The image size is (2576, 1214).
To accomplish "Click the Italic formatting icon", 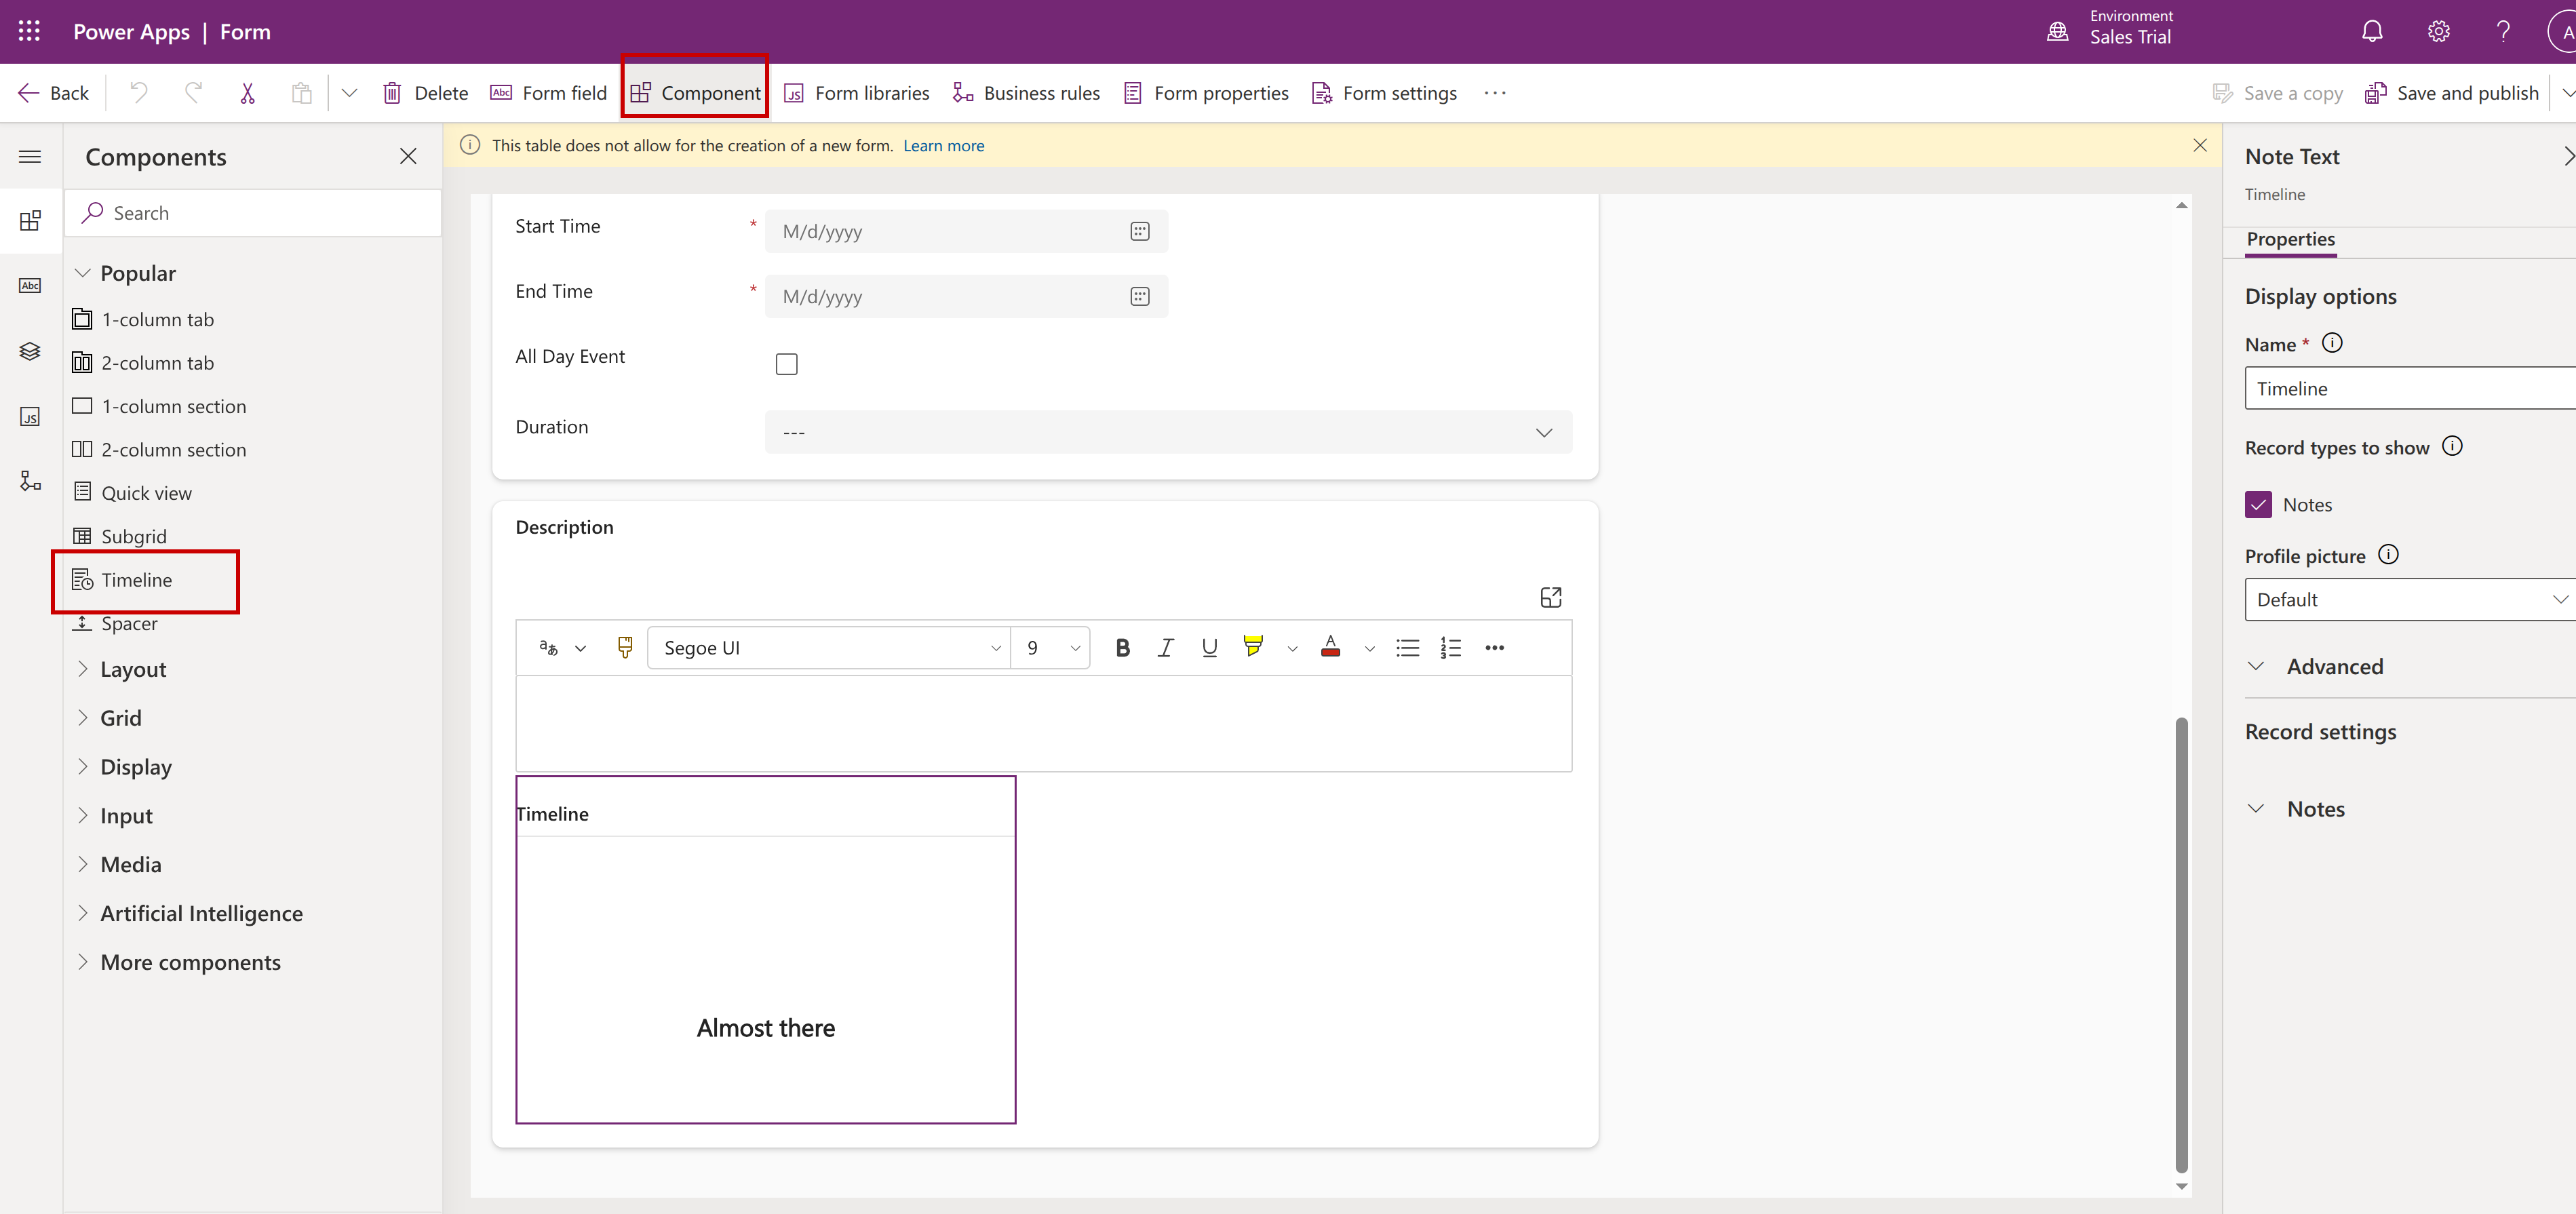I will point(1165,648).
